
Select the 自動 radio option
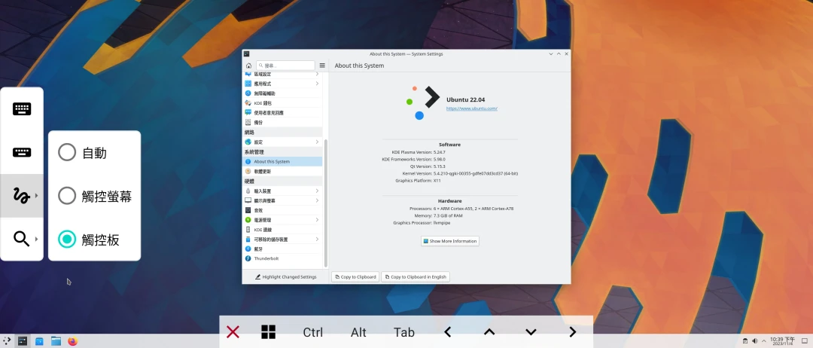[67, 153]
